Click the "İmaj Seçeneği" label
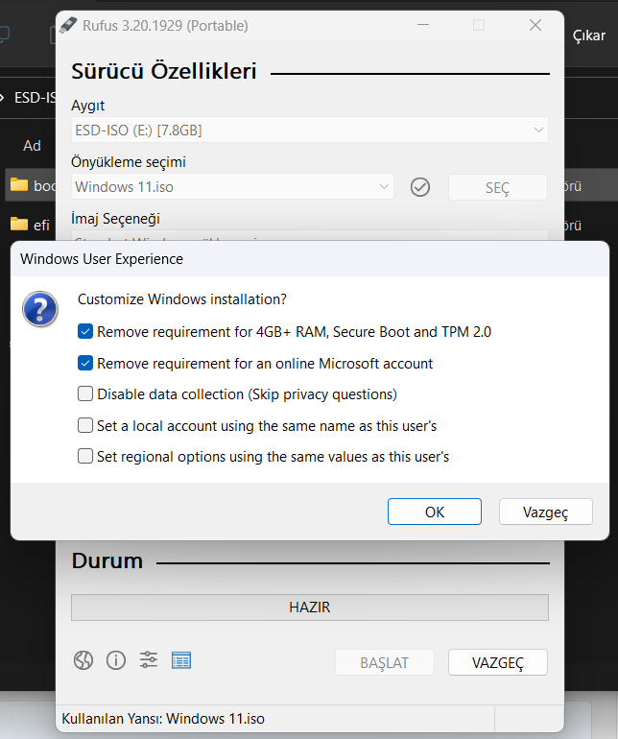 click(x=115, y=219)
